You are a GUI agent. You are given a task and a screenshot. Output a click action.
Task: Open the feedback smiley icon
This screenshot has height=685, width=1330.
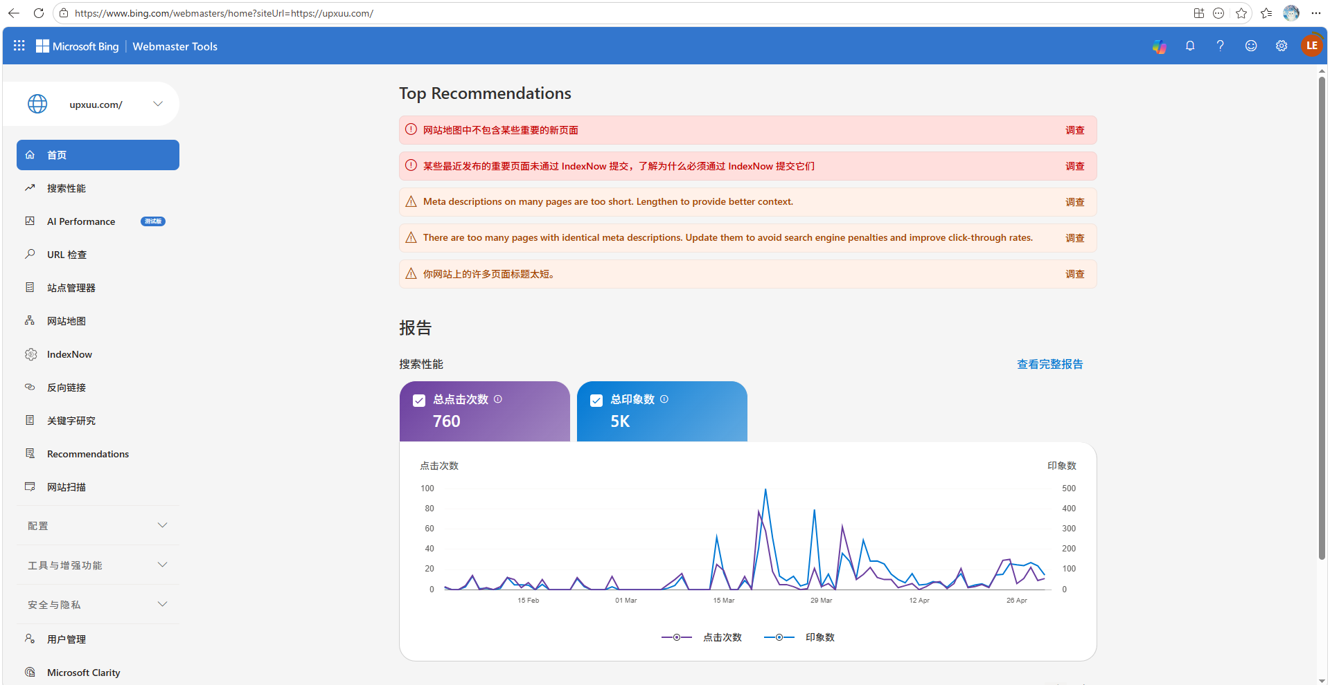click(x=1251, y=46)
